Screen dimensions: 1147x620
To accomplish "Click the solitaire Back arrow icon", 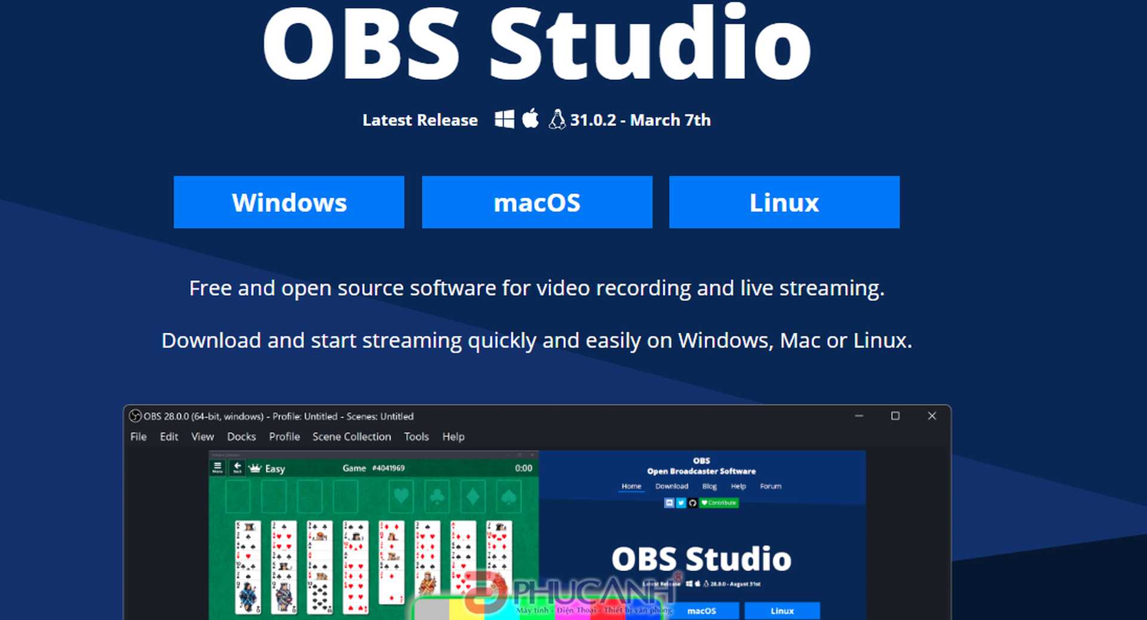I will 237,467.
